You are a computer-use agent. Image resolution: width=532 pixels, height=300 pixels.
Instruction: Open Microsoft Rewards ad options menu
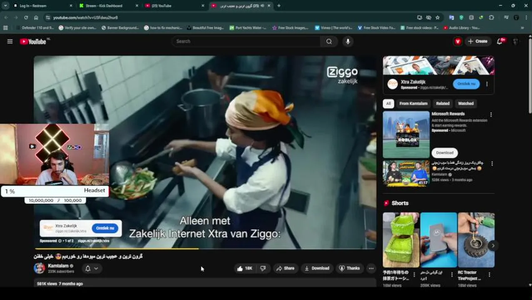tap(491, 115)
